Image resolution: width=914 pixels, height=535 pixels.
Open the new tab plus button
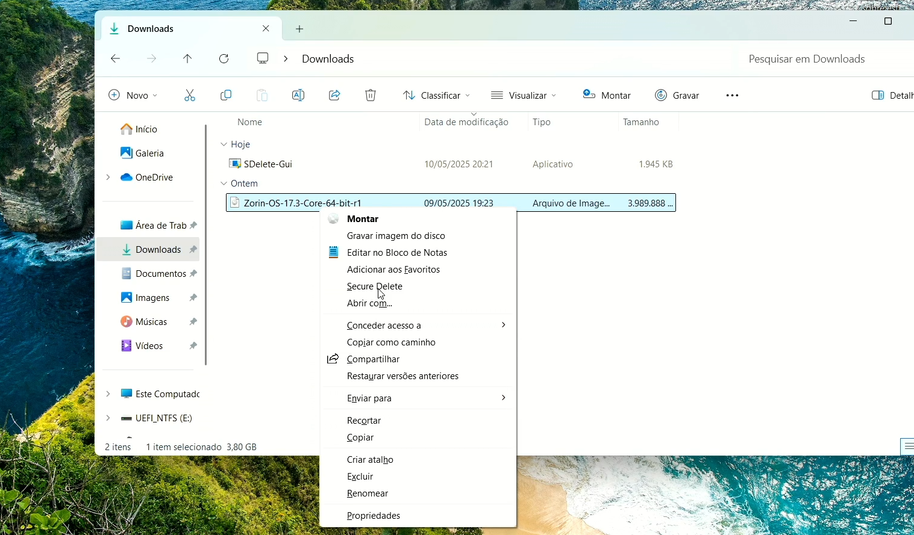299,29
